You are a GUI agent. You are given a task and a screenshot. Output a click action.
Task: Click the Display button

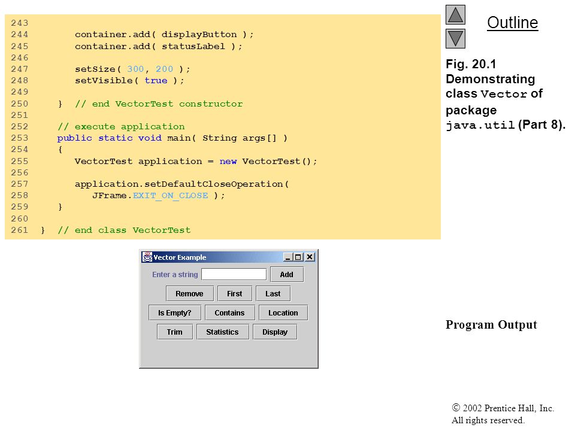(x=275, y=332)
